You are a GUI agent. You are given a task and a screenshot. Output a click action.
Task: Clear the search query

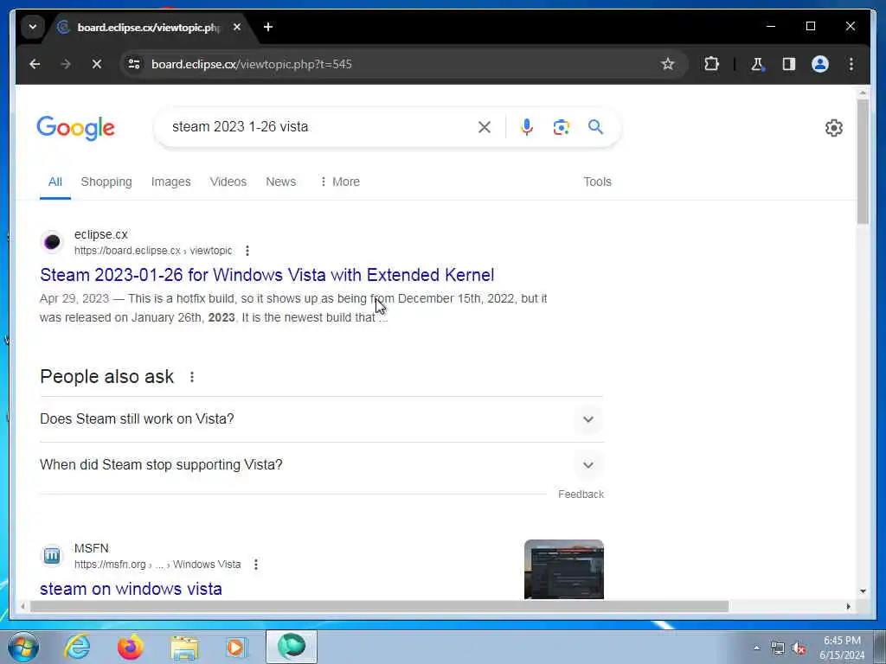pyautogui.click(x=485, y=127)
